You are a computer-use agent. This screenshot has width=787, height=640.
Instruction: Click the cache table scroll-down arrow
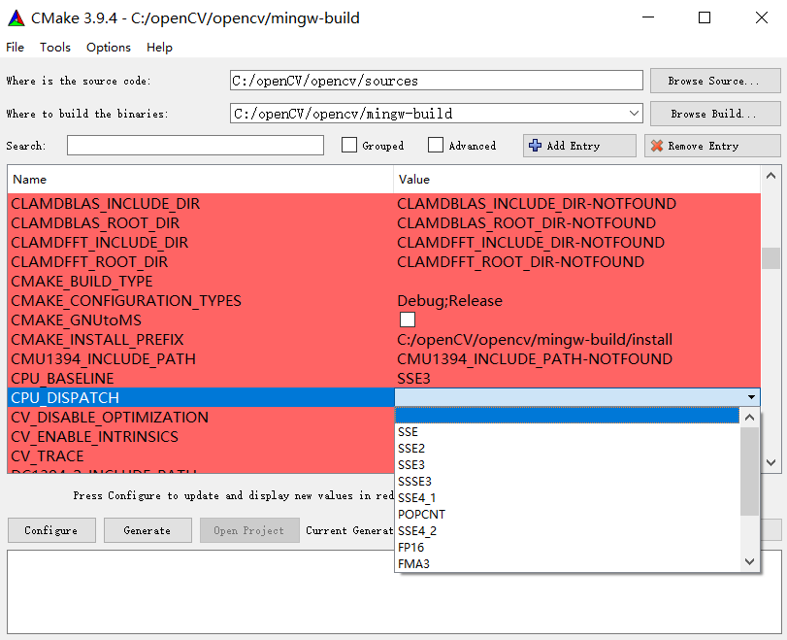click(x=771, y=462)
